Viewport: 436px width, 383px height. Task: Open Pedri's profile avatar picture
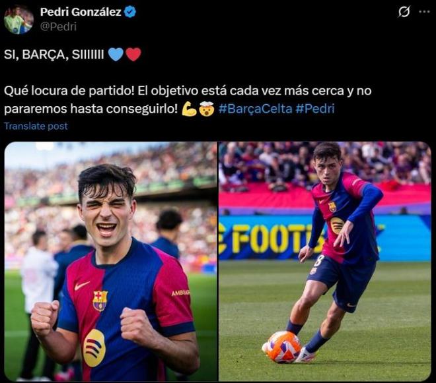pyautogui.click(x=18, y=19)
